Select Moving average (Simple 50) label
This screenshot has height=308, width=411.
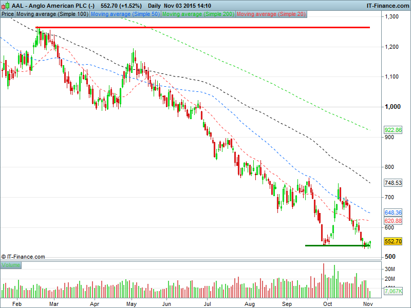coord(125,14)
